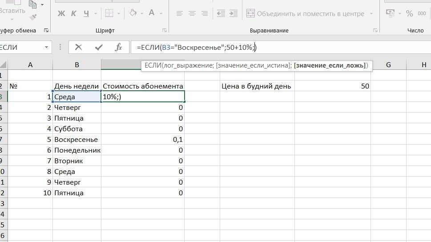This screenshot has height=242, width=431.
Task: Open Выравнивание group dialog launcher
Action: (x=375, y=31)
